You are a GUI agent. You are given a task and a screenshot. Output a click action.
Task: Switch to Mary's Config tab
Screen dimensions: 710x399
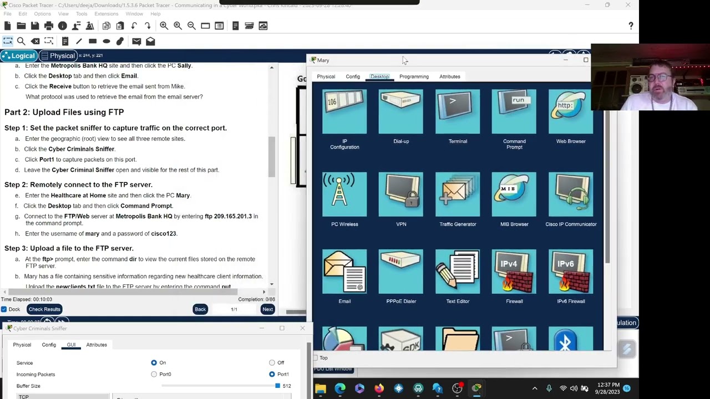pos(353,76)
